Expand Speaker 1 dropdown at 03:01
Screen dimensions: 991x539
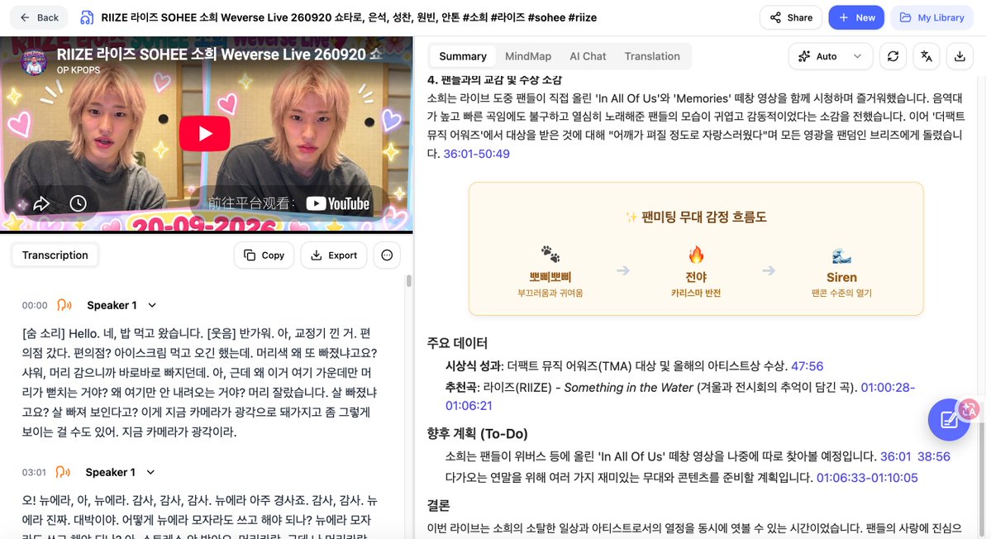(x=150, y=472)
